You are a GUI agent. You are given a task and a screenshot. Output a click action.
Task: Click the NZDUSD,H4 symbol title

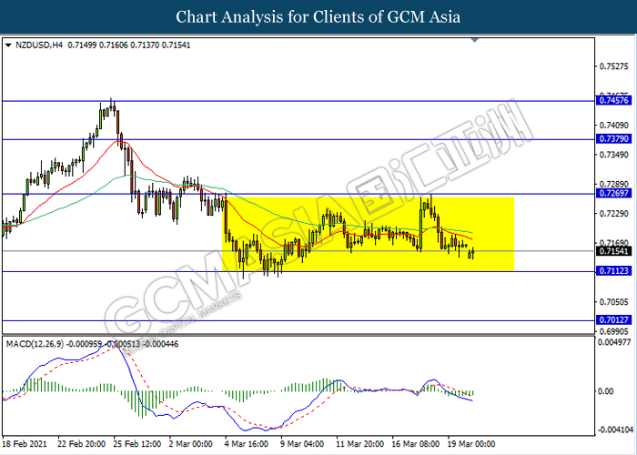(x=39, y=45)
